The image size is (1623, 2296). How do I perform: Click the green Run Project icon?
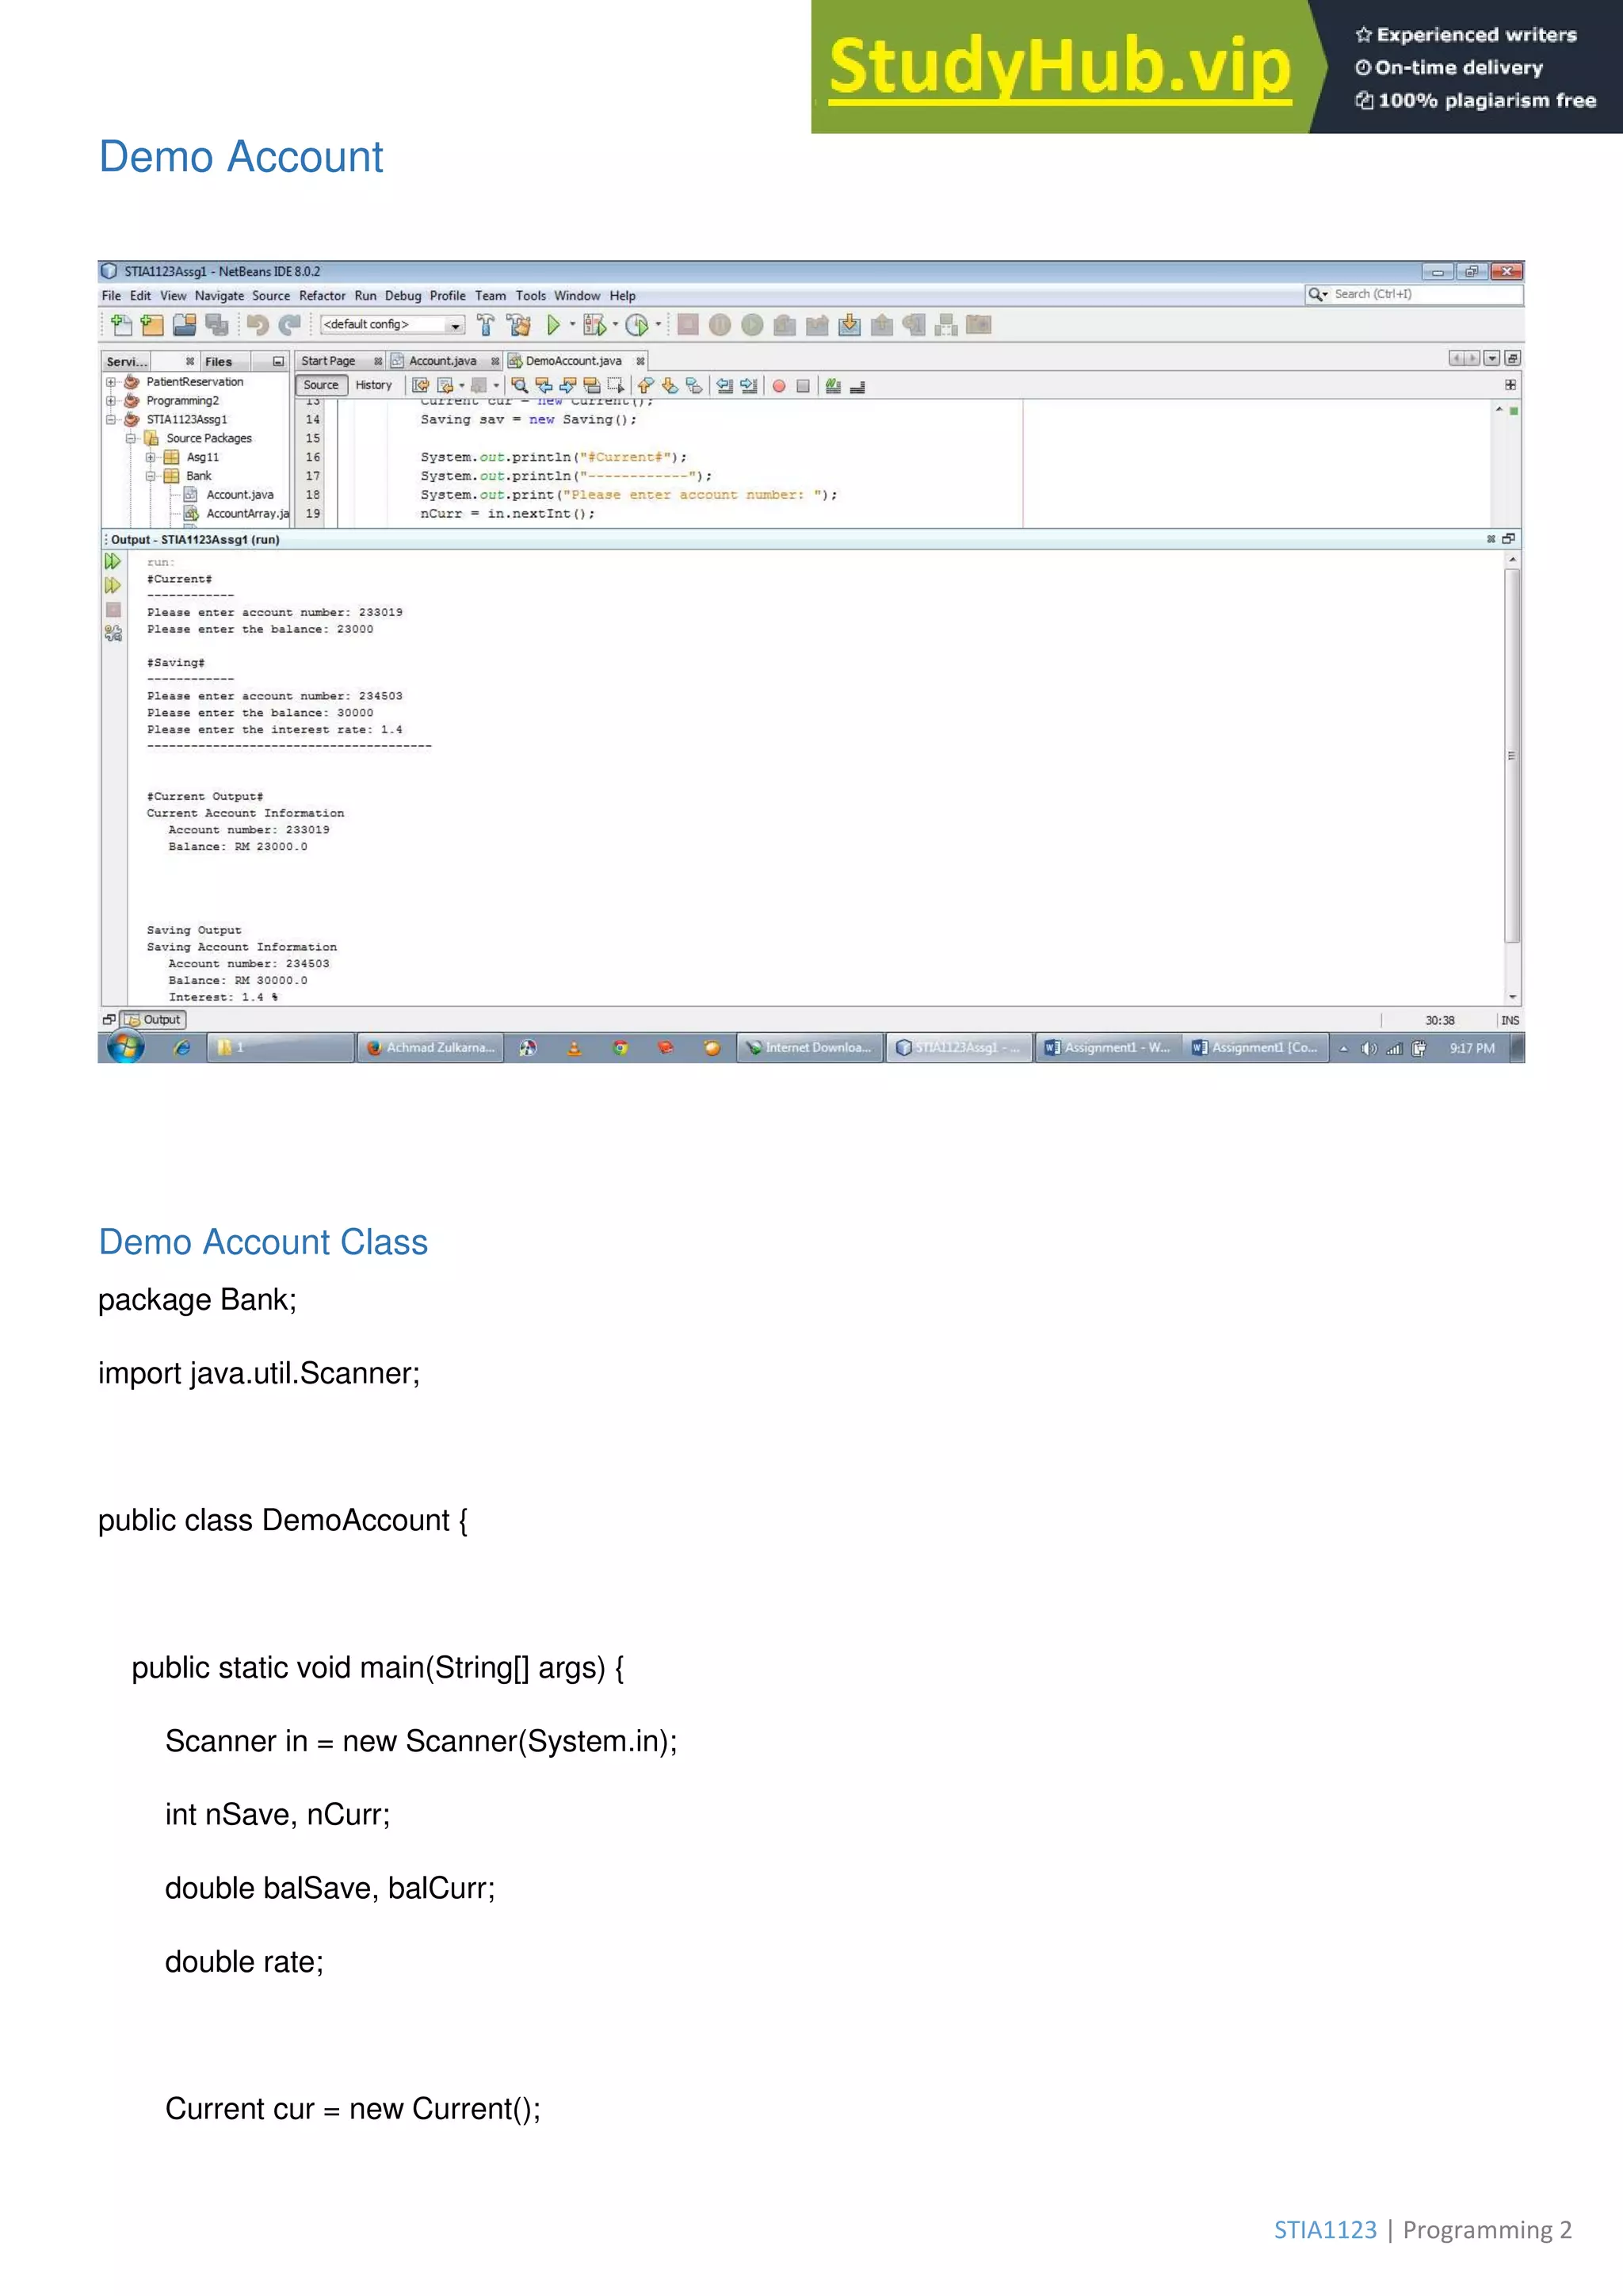552,324
